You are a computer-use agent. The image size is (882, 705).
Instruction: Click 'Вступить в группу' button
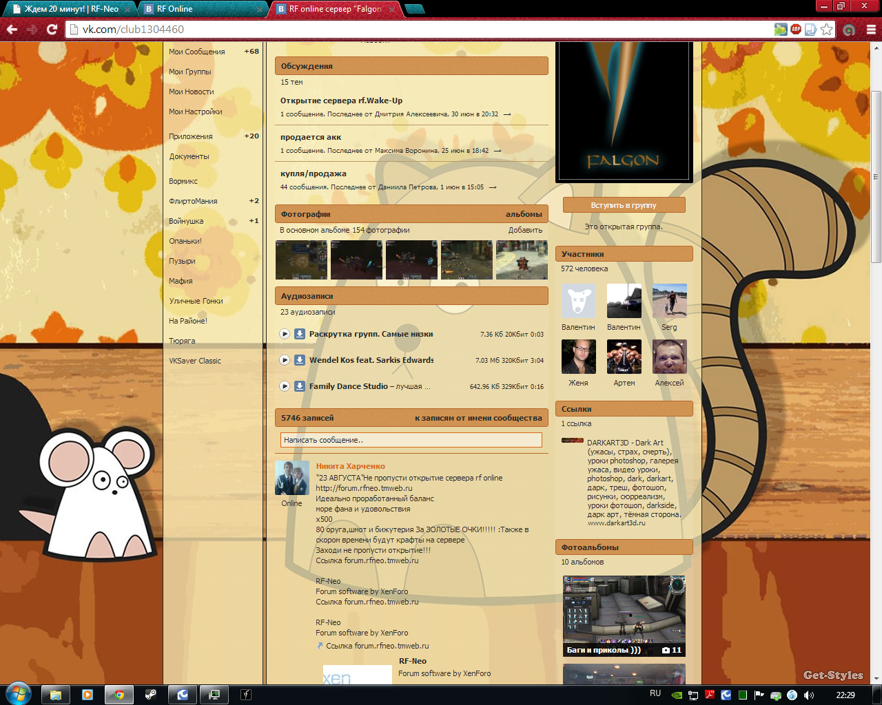coord(624,205)
